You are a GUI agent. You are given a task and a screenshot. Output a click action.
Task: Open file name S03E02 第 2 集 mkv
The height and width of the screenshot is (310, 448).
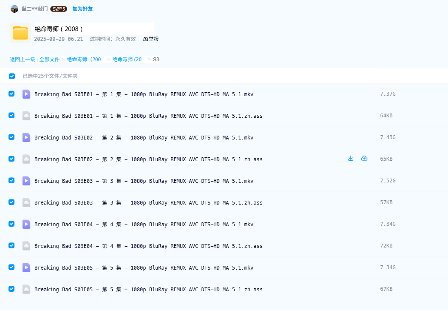(144, 137)
